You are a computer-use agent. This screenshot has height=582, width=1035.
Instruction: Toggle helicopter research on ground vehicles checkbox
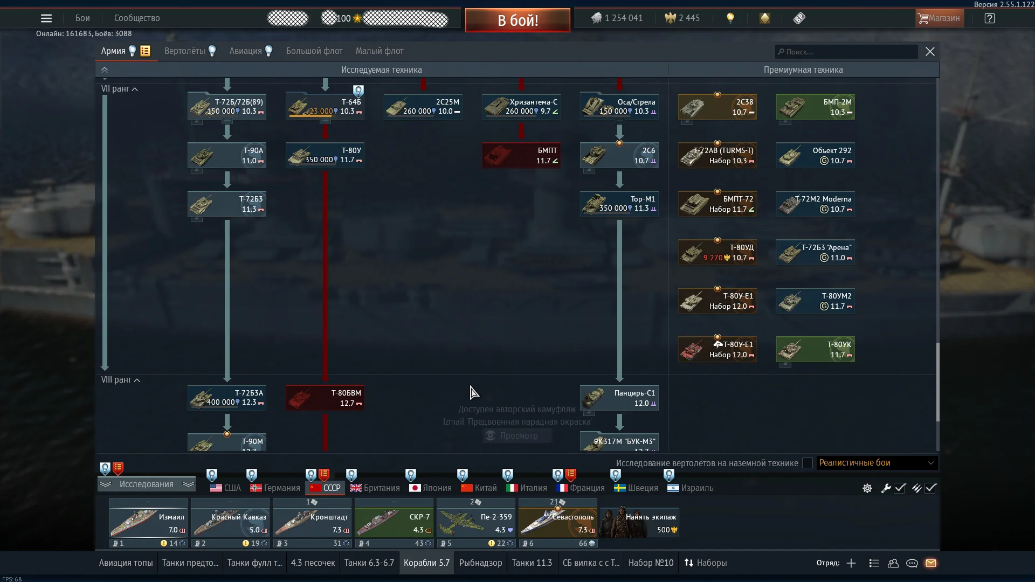[808, 463]
